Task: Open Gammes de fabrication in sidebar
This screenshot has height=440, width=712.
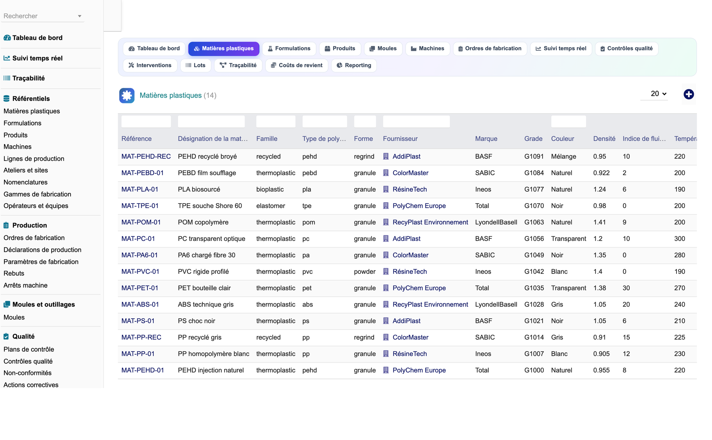Action: [37, 194]
